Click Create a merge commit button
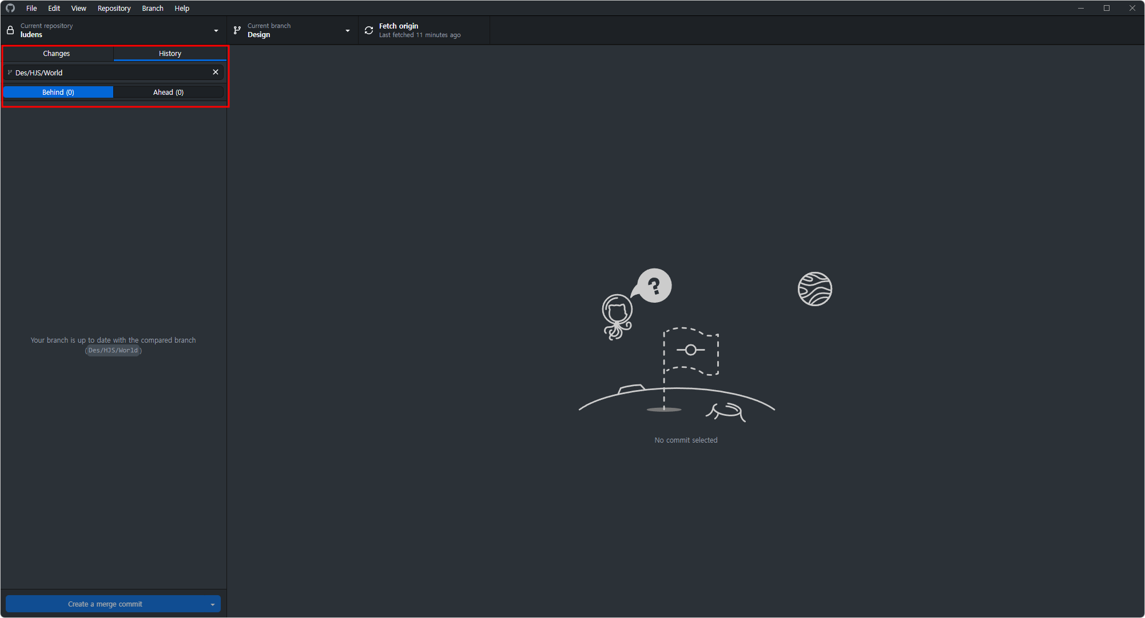 click(105, 604)
